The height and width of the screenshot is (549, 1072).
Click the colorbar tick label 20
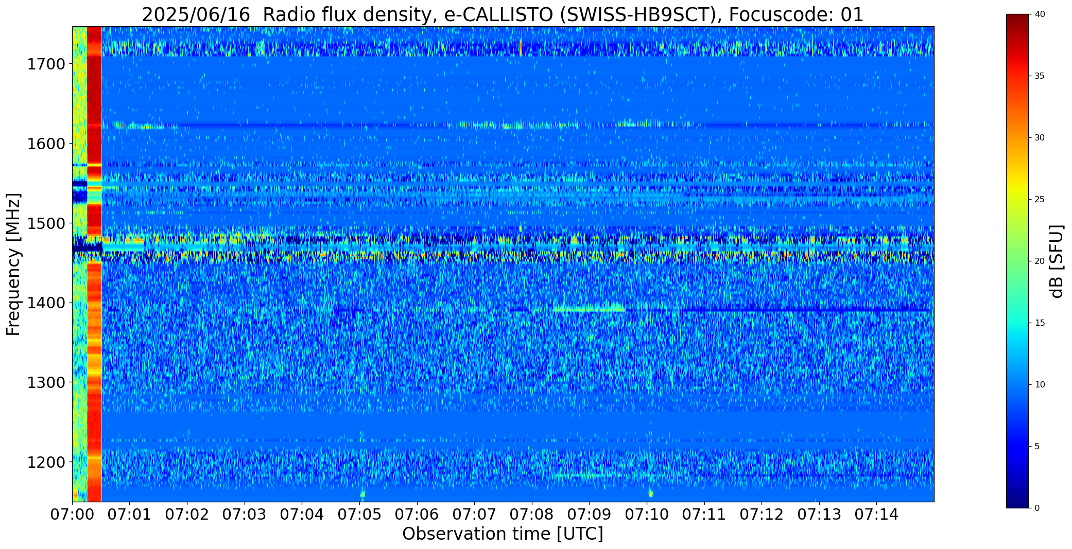pos(1040,261)
